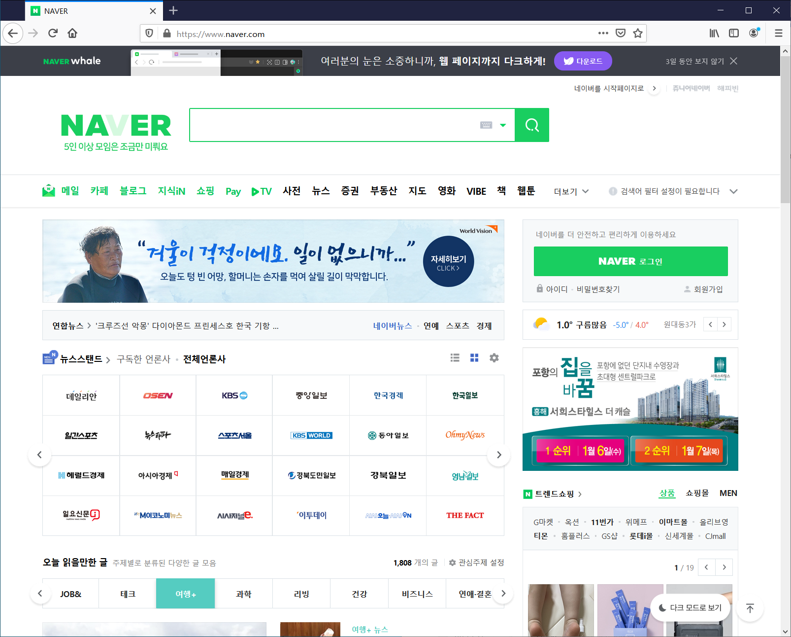This screenshot has width=791, height=637.
Task: Go to the browser home icon
Action: click(72, 34)
